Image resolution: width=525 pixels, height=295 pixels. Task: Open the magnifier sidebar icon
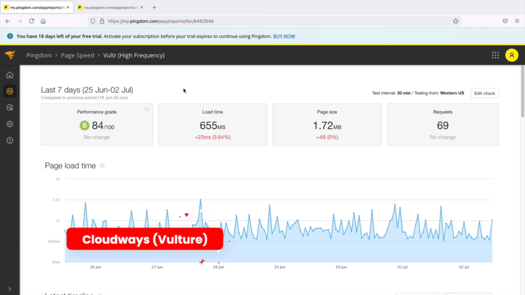[10, 108]
